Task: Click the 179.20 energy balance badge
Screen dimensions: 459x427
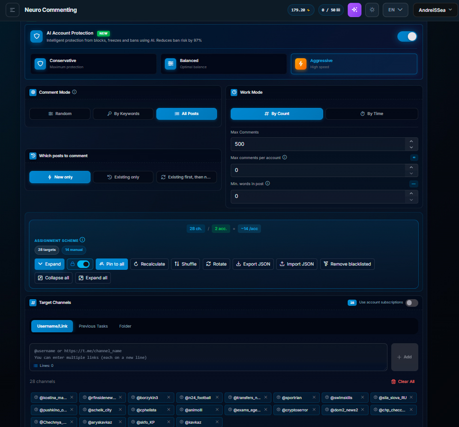Action: (x=301, y=10)
